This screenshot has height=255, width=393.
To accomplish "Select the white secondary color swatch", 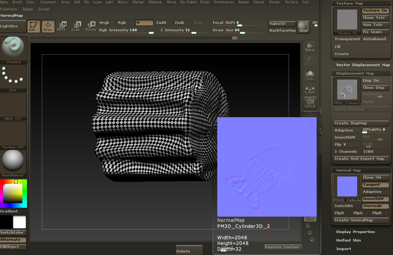I will (x=20, y=222).
